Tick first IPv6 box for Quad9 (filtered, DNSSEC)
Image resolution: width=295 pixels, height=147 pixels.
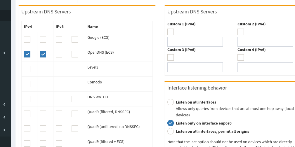click(x=59, y=114)
